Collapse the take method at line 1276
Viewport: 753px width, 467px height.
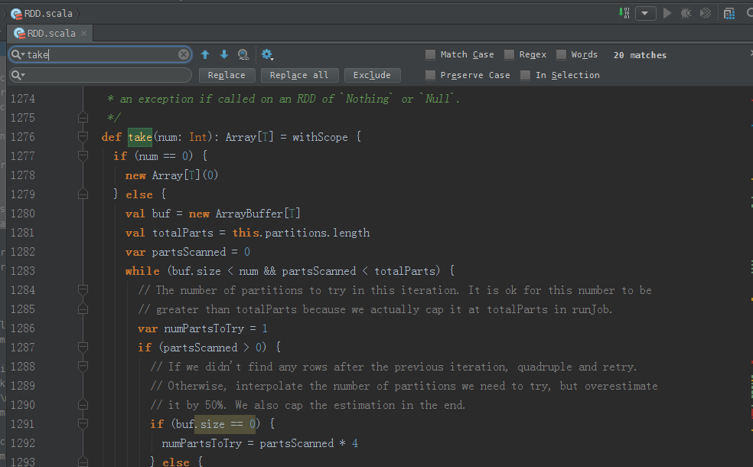tap(83, 136)
